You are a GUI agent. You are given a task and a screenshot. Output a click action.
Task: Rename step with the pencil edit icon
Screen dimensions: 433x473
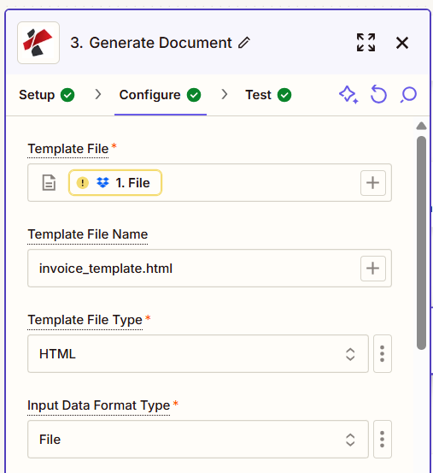coord(244,43)
